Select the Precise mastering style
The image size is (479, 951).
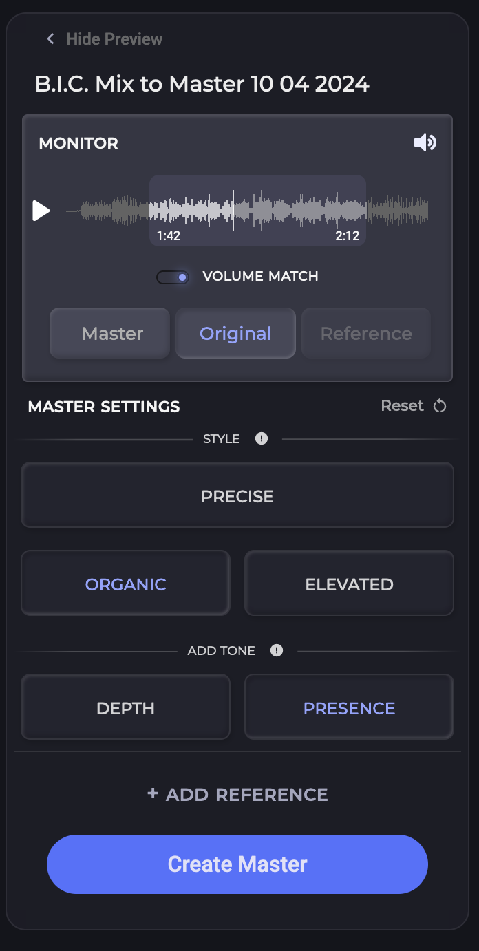click(237, 495)
